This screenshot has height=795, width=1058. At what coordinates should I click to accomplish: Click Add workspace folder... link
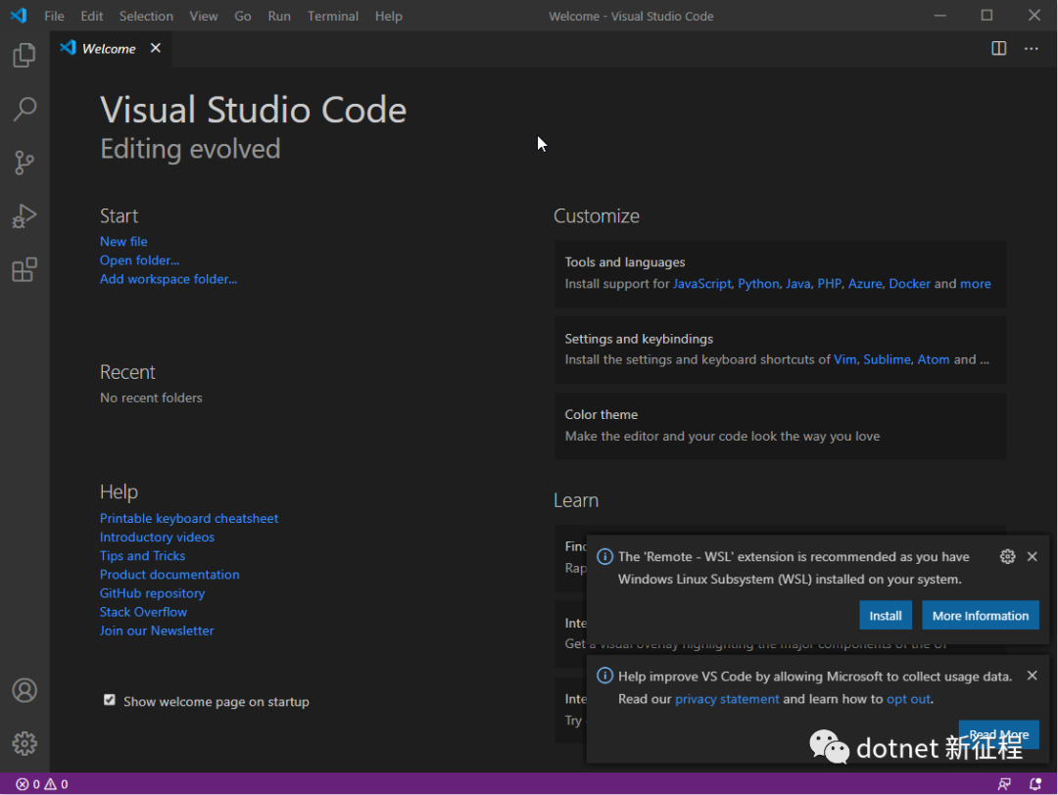click(168, 279)
